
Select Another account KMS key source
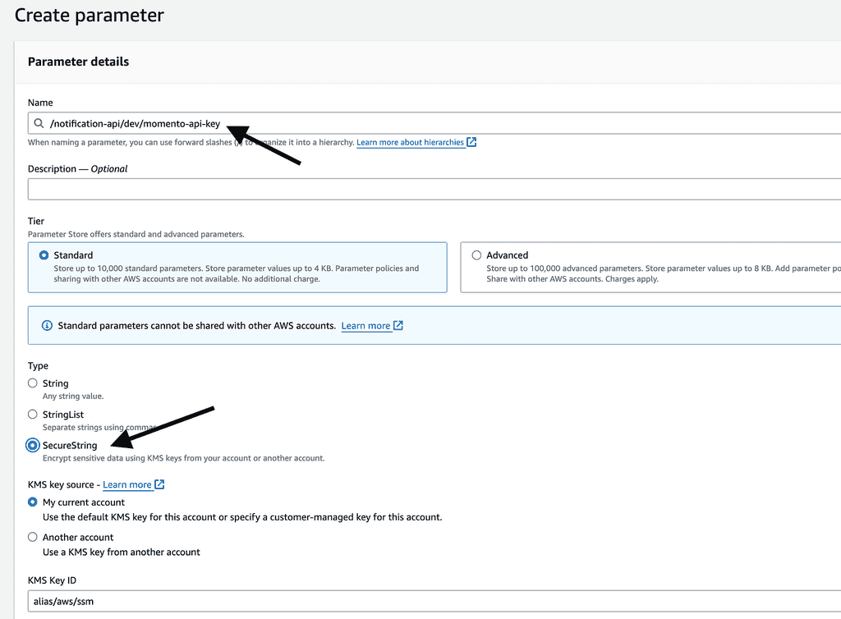(x=33, y=537)
